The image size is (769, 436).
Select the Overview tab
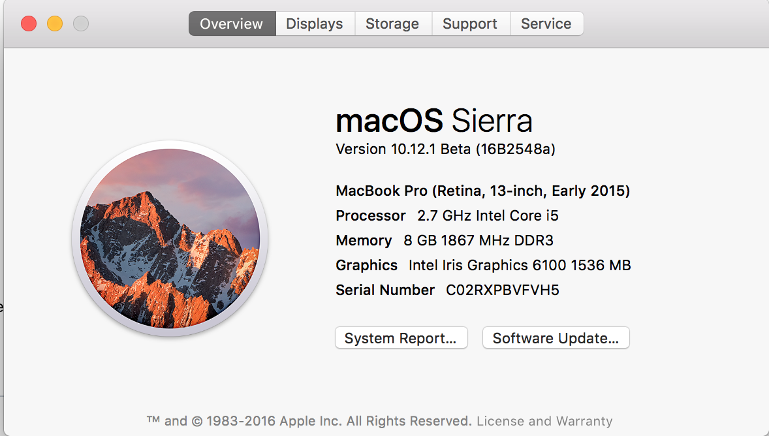(232, 24)
